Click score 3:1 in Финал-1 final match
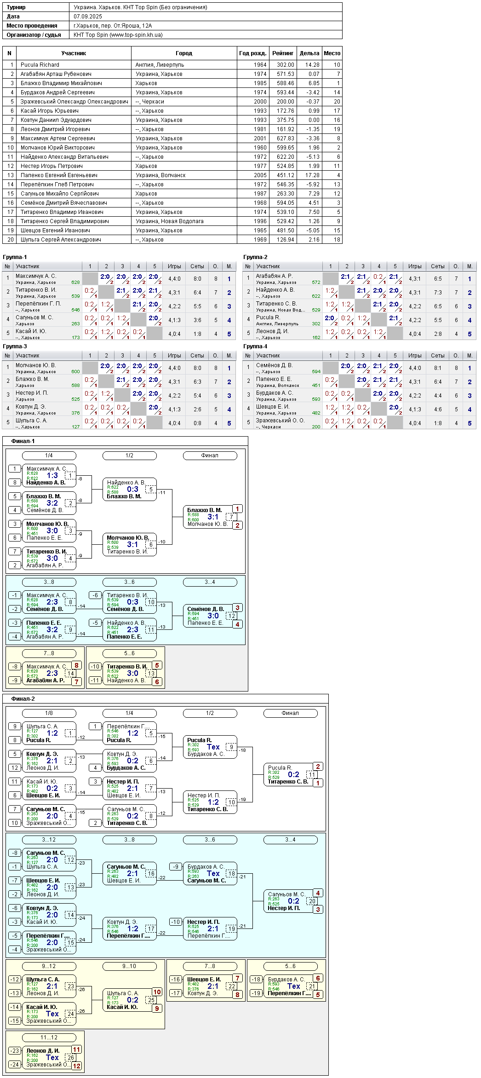 213,517
